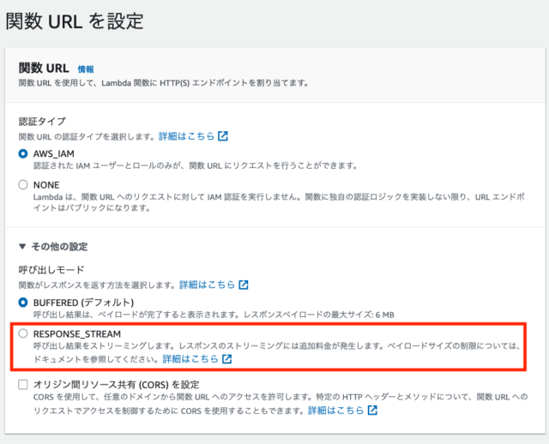The width and height of the screenshot is (549, 444).
Task: Click the 関数 URL を設定 page heading
Action: coord(75,21)
